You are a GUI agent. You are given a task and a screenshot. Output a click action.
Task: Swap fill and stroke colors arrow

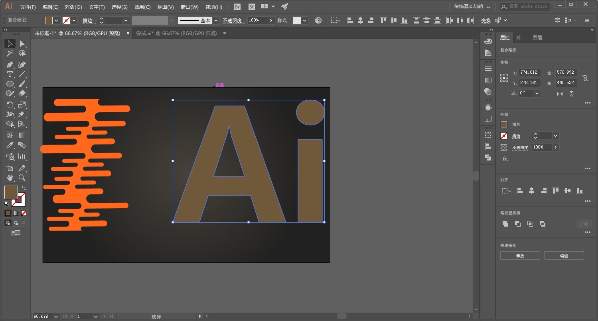[24, 188]
